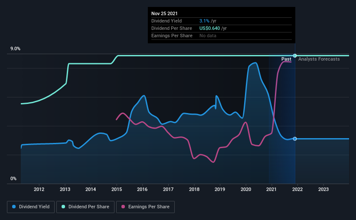Click the Analysts Forecasts label
Viewport: 356px width, 220px height.
pyautogui.click(x=319, y=59)
